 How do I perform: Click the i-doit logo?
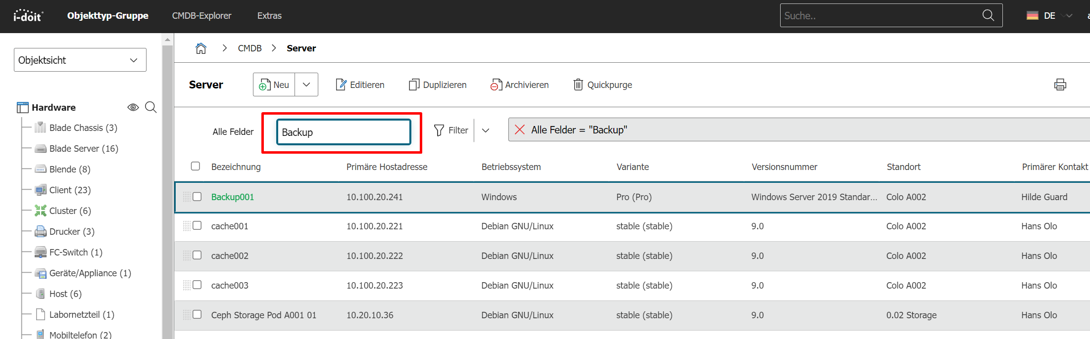(x=28, y=16)
